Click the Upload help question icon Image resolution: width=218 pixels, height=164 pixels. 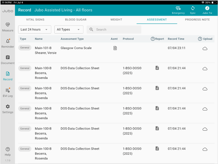click(200, 39)
